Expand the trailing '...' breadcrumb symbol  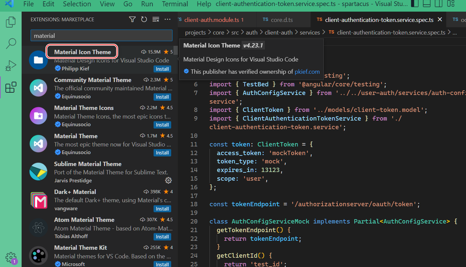tap(455, 33)
